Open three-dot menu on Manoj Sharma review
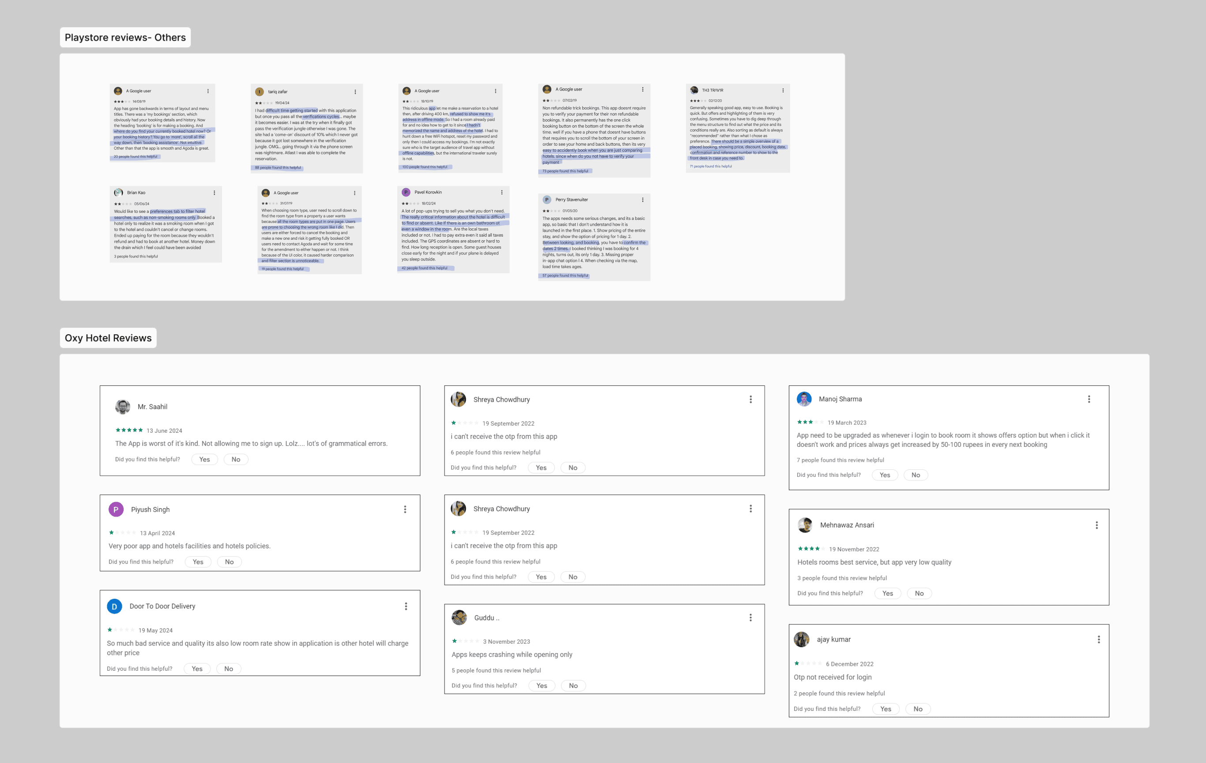 [x=1089, y=399]
